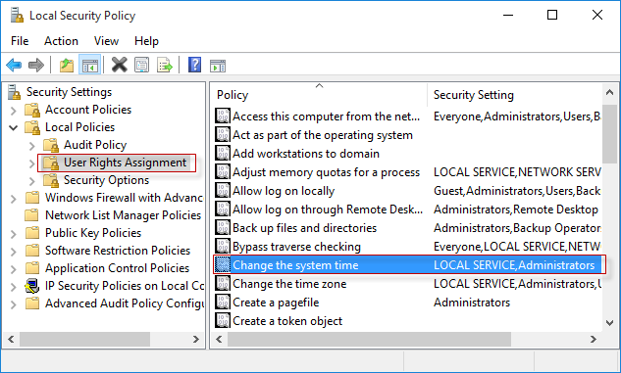Go back with the blue Back arrow
Viewport: 621px width, 373px height.
pyautogui.click(x=14, y=65)
